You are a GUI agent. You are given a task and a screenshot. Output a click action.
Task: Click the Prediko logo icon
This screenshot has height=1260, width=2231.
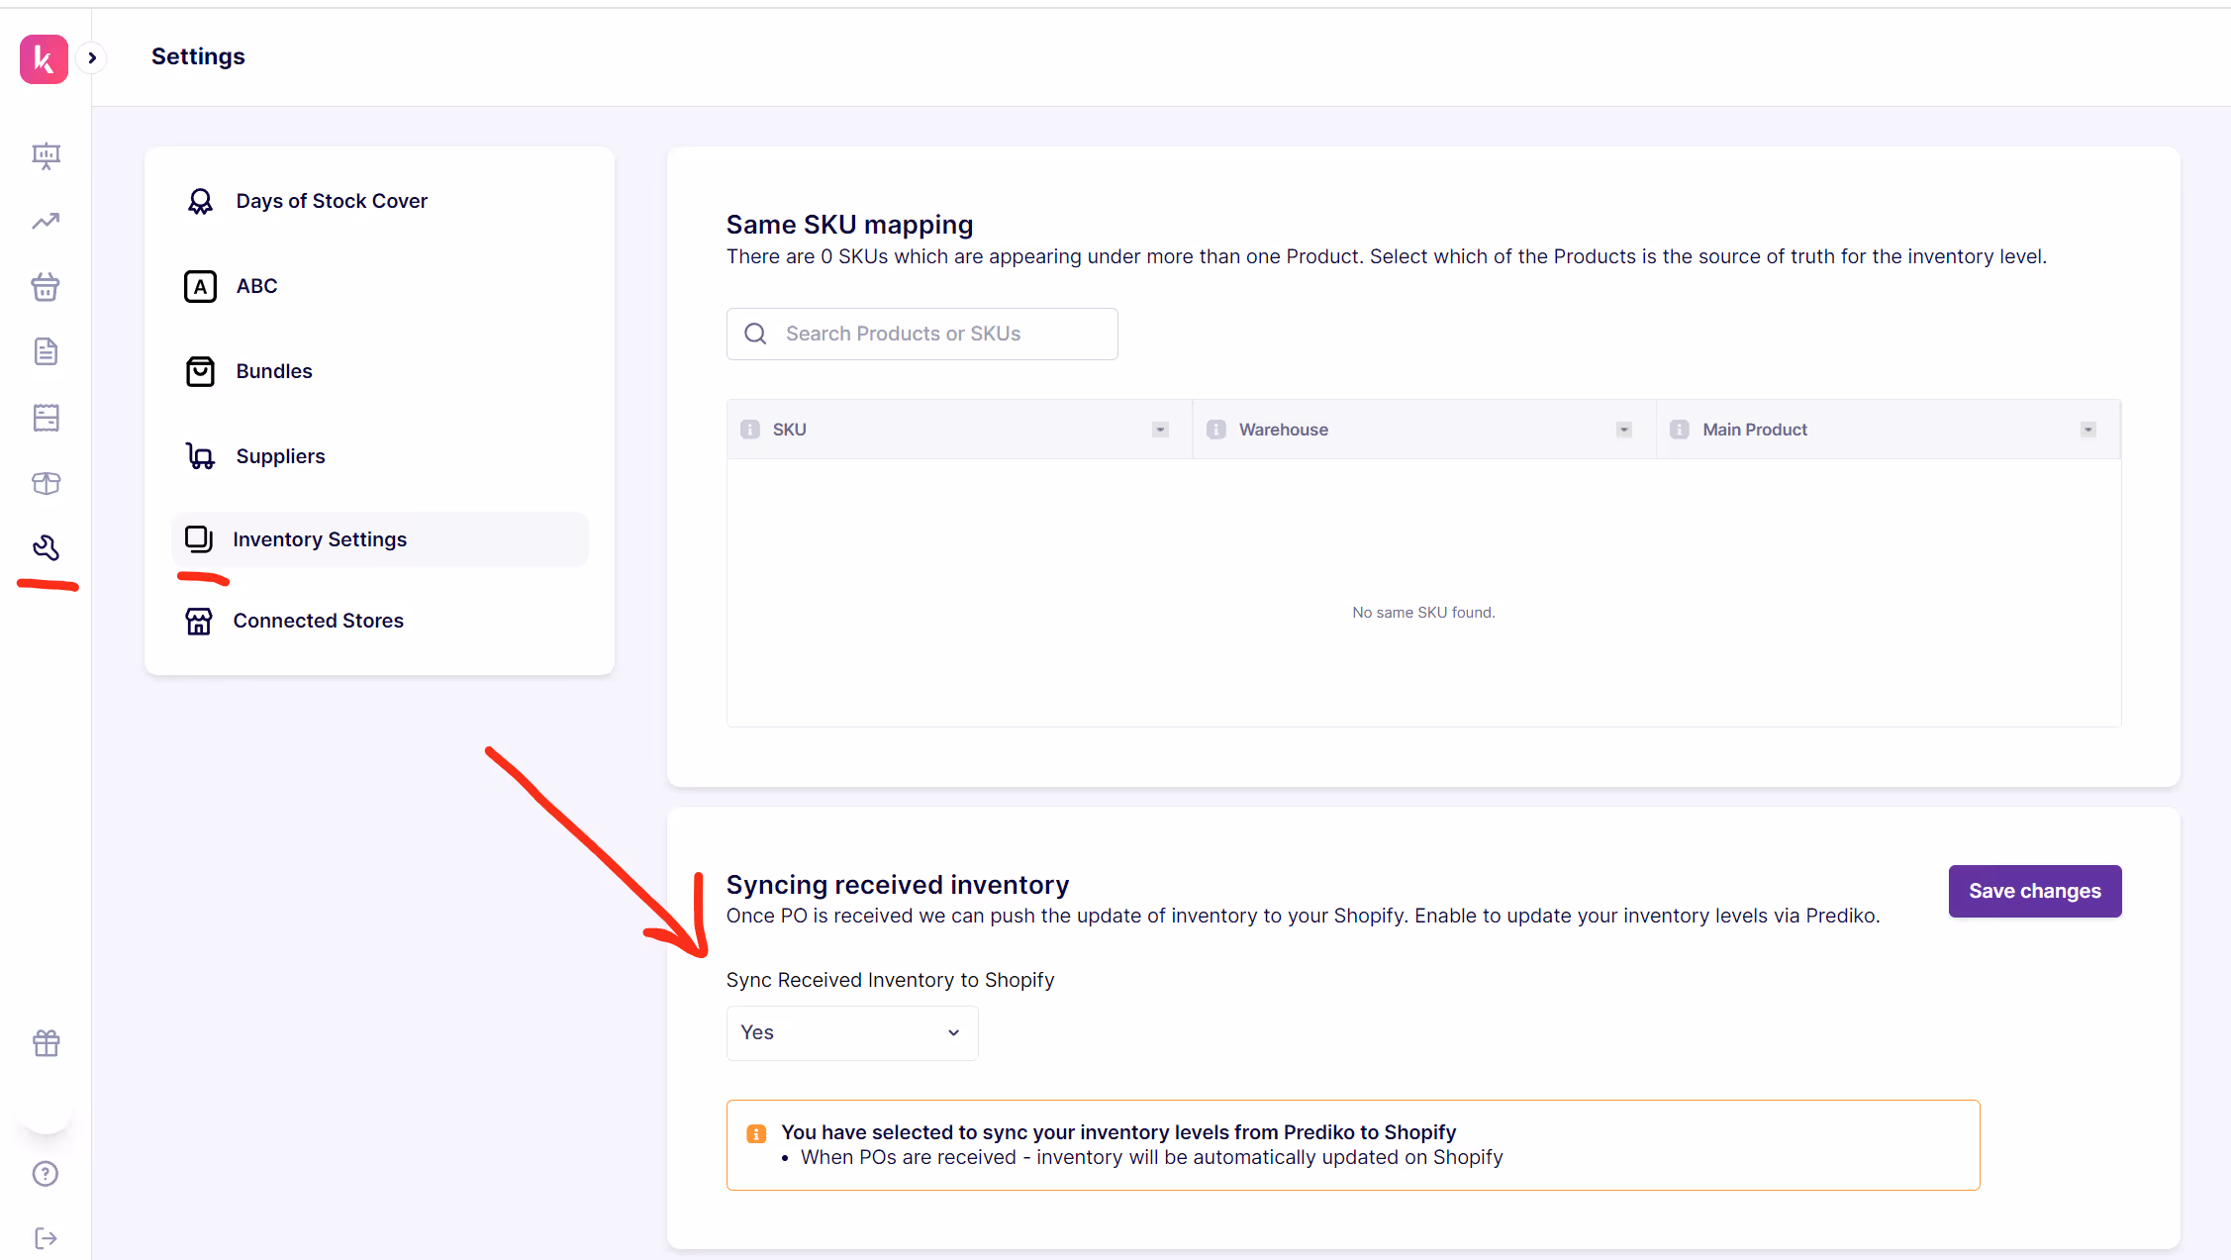pyautogui.click(x=44, y=58)
